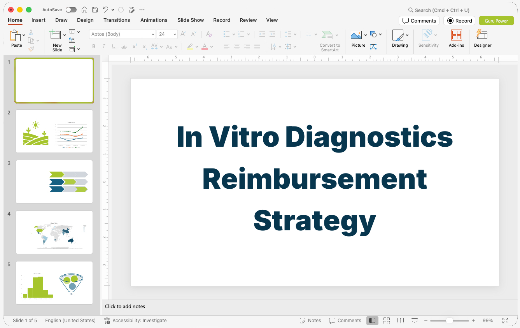
Task: Click the zoom slider handle
Action: 450,321
